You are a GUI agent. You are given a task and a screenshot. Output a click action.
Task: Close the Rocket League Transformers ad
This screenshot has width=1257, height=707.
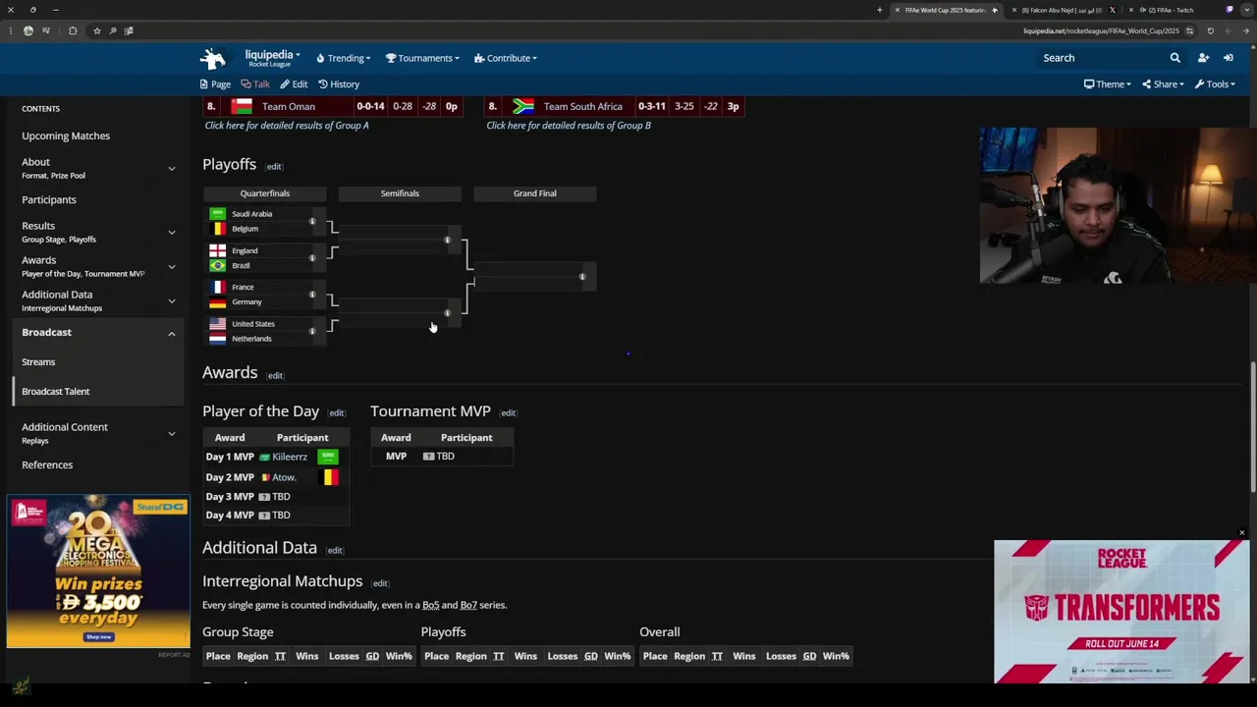(x=1241, y=533)
